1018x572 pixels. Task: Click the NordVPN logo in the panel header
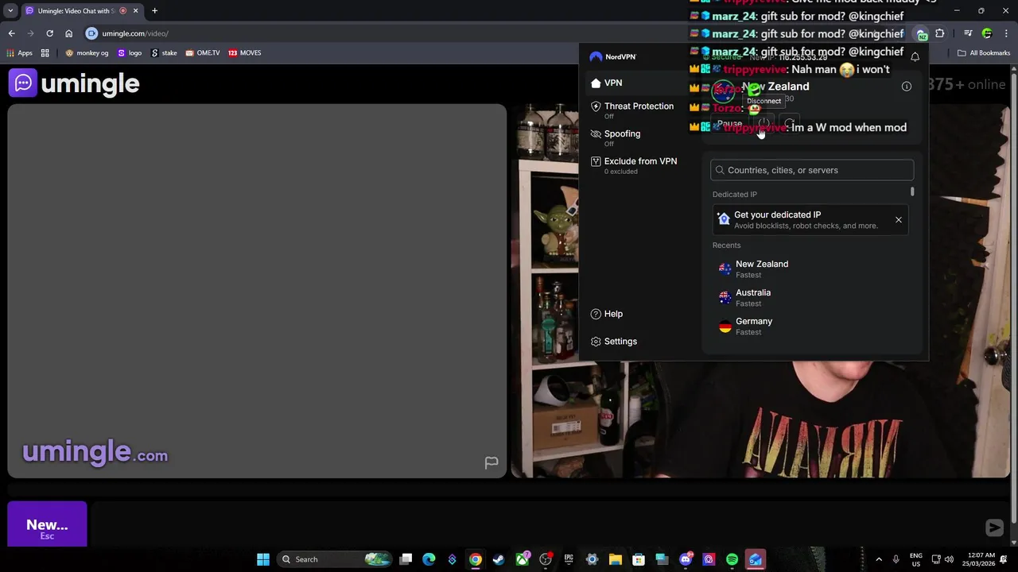tap(612, 57)
